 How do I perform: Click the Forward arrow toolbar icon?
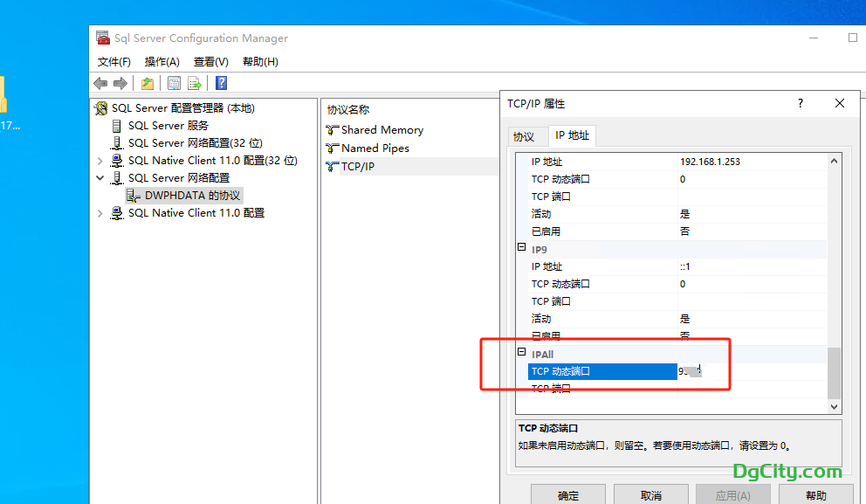[120, 83]
